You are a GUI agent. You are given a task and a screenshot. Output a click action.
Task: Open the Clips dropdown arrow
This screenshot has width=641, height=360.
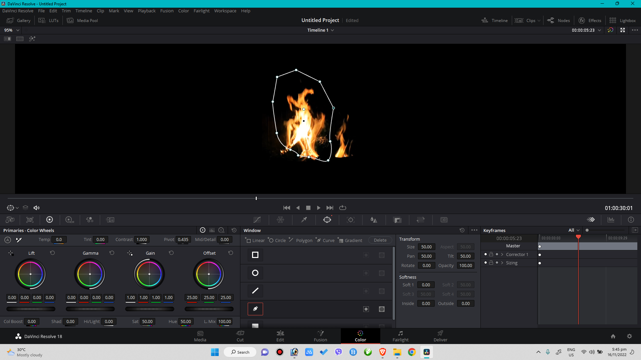539,21
